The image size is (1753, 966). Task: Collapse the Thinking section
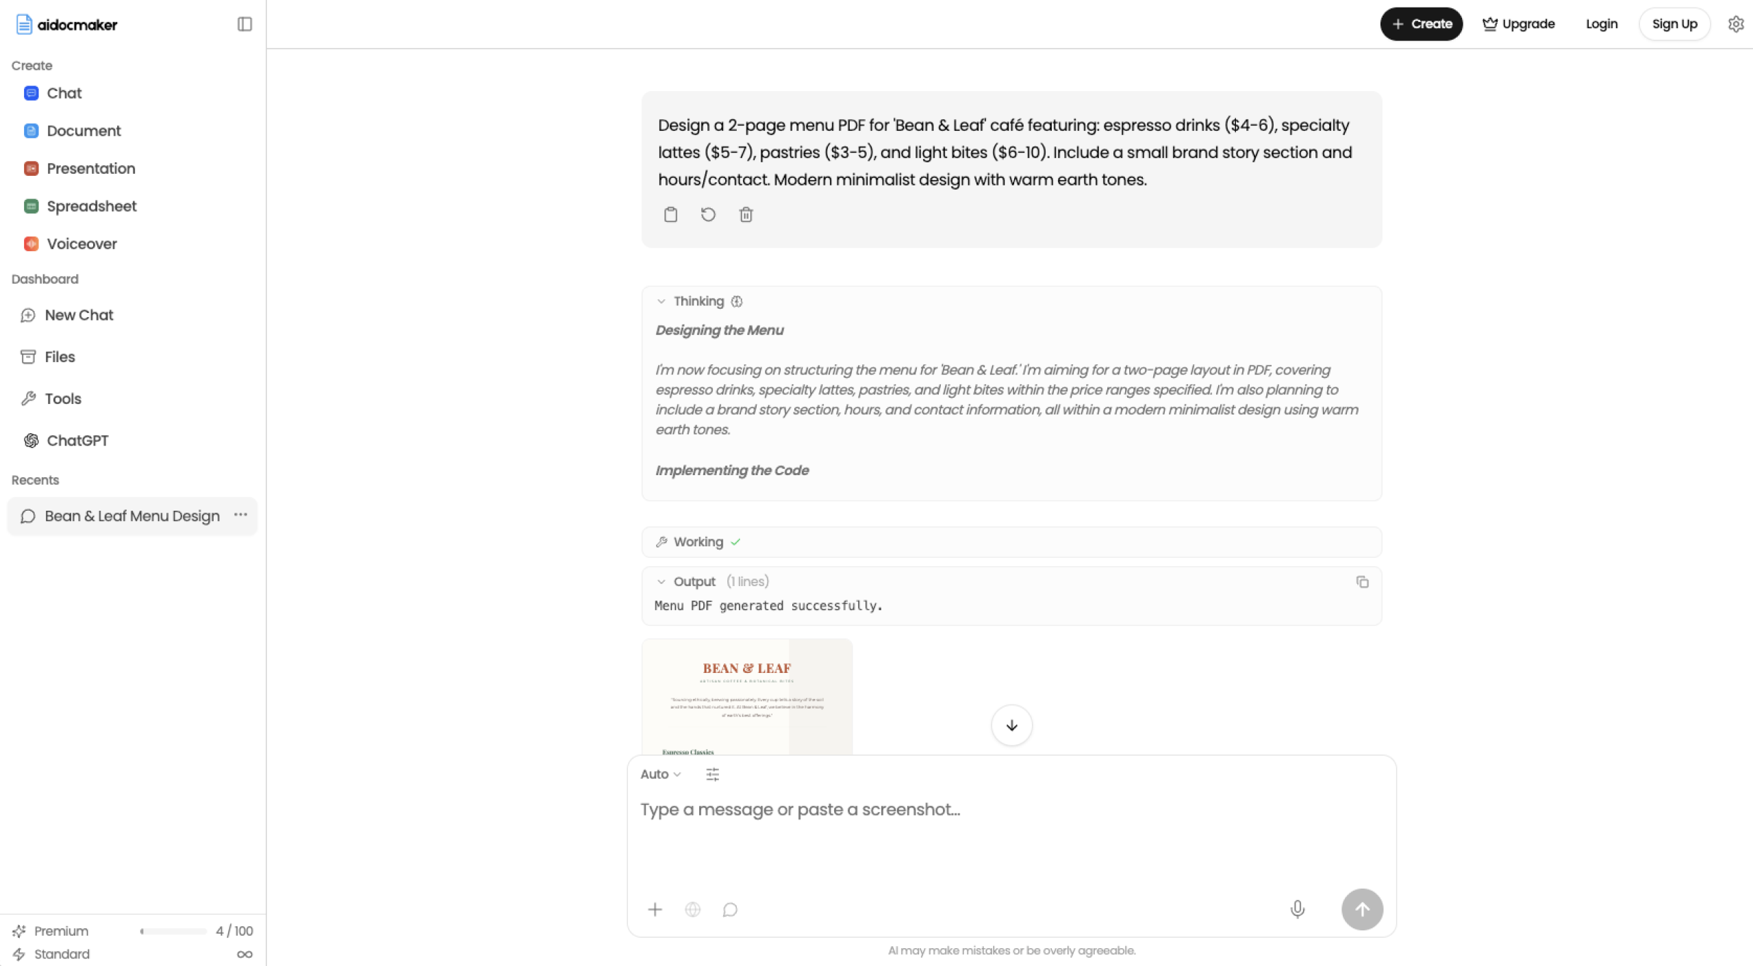point(661,301)
